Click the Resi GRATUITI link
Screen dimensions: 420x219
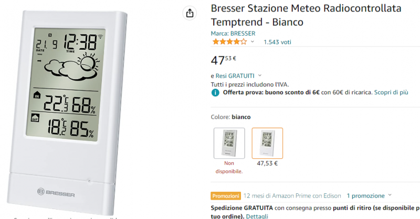click(x=235, y=75)
